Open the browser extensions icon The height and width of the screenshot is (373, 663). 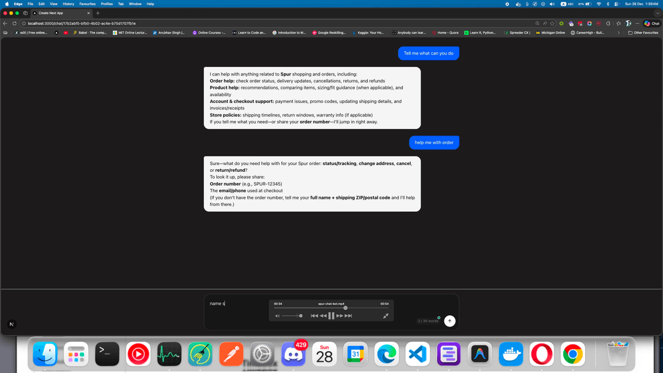coord(618,23)
